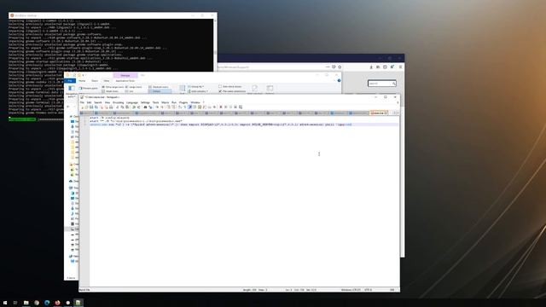Image resolution: width=546 pixels, height=307 pixels.
Task: Click Options button in Explorer ribbon
Action: [x=270, y=89]
